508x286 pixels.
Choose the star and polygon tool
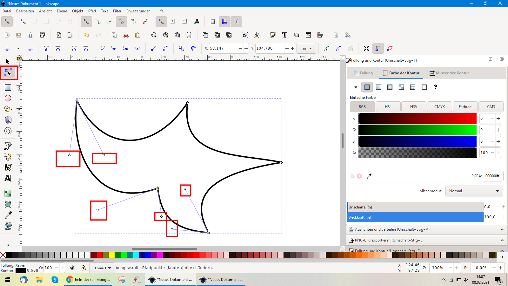pos(8,109)
